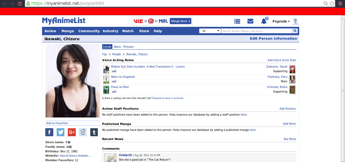Viewport: 345px width, 162px height.
Task: Click add button under Neko no Ongaeshi
Action: click(114, 82)
